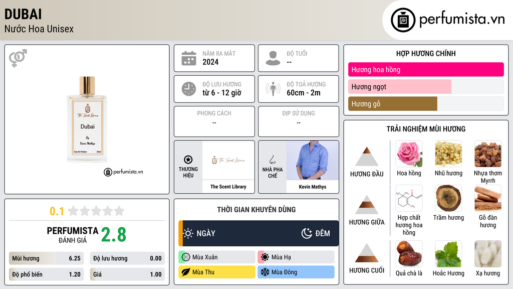Click the spring flower icon in Mùa Xuân
The image size is (513, 289).
point(186,257)
